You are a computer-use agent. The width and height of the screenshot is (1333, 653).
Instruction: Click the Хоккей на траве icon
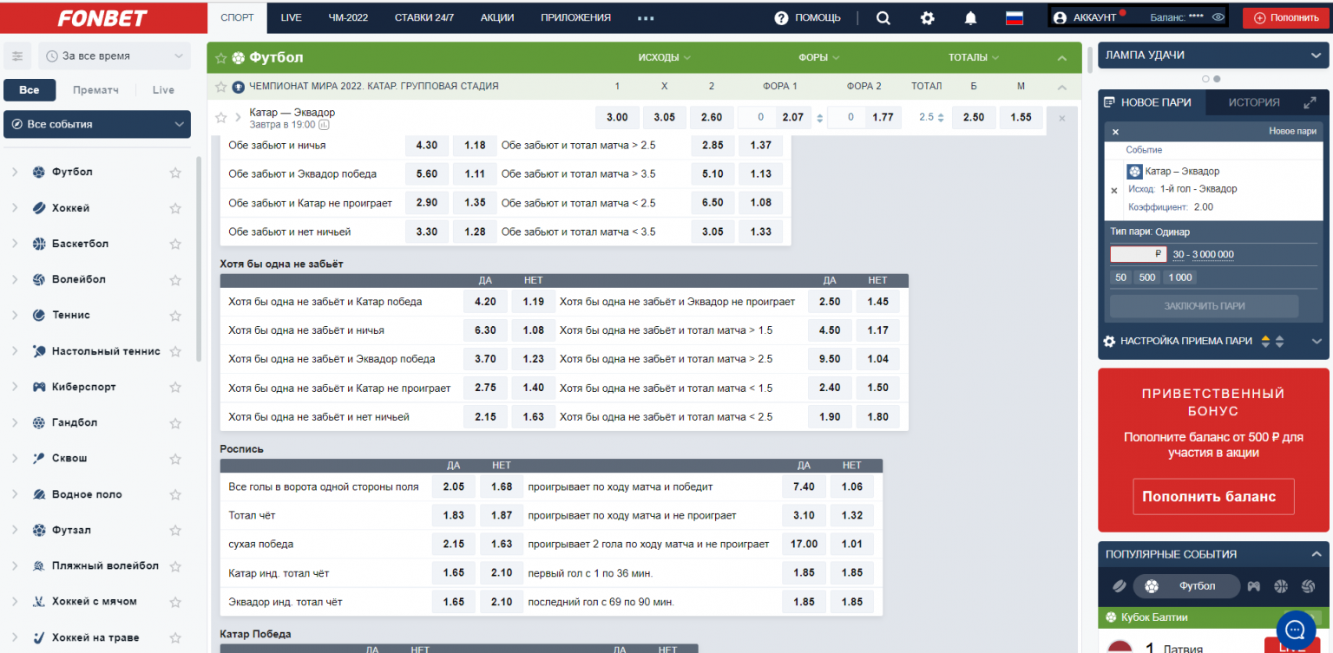(38, 637)
